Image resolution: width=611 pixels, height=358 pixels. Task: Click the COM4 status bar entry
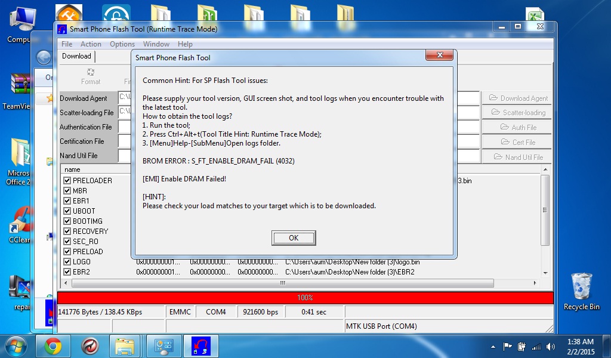pos(215,312)
